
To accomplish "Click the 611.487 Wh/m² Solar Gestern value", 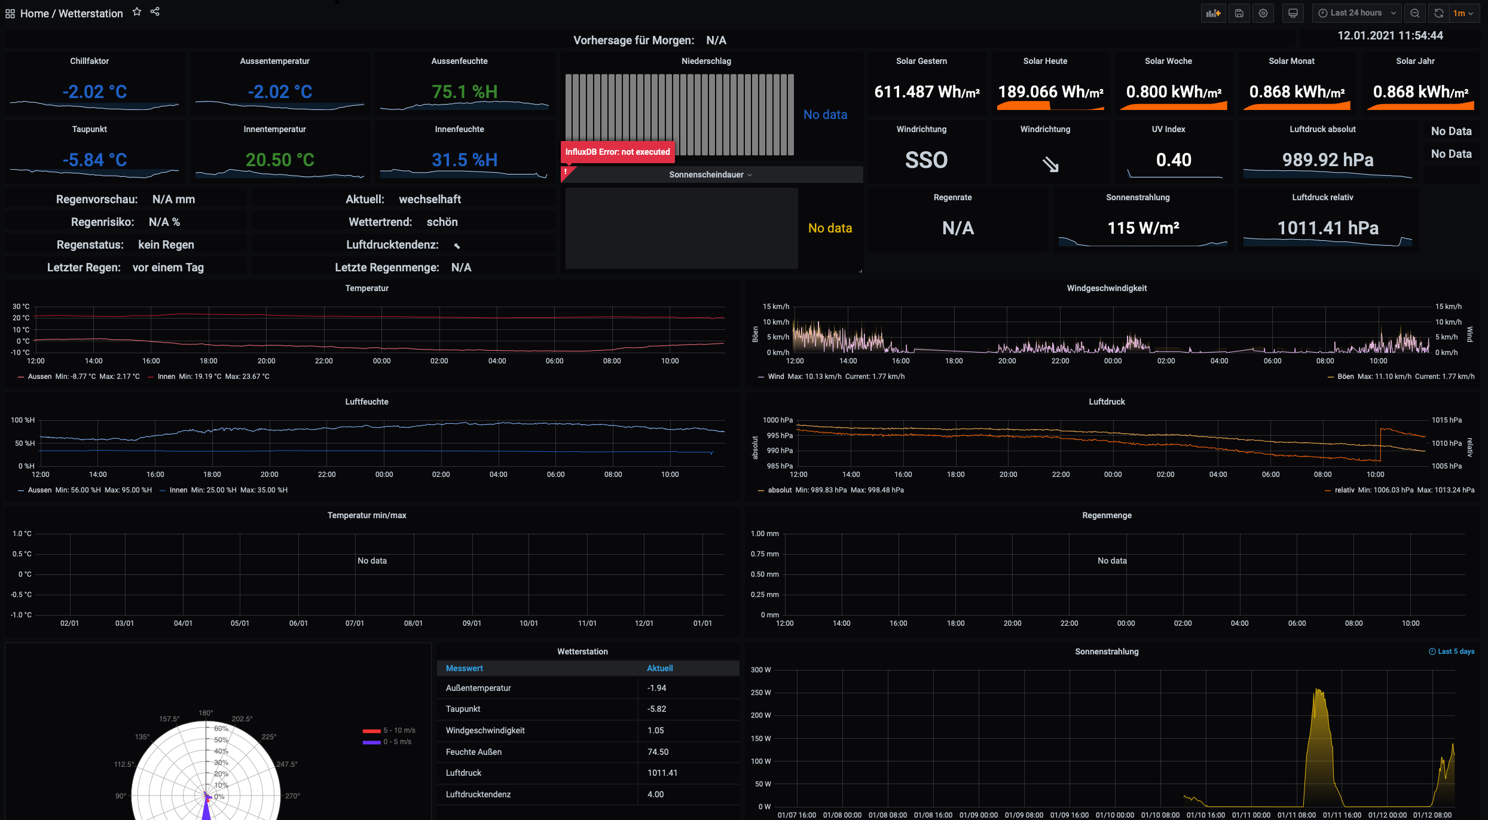I will pos(927,92).
